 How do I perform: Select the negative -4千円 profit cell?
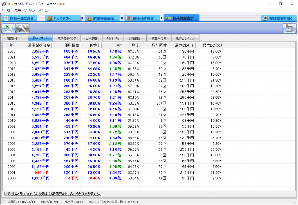point(66,178)
